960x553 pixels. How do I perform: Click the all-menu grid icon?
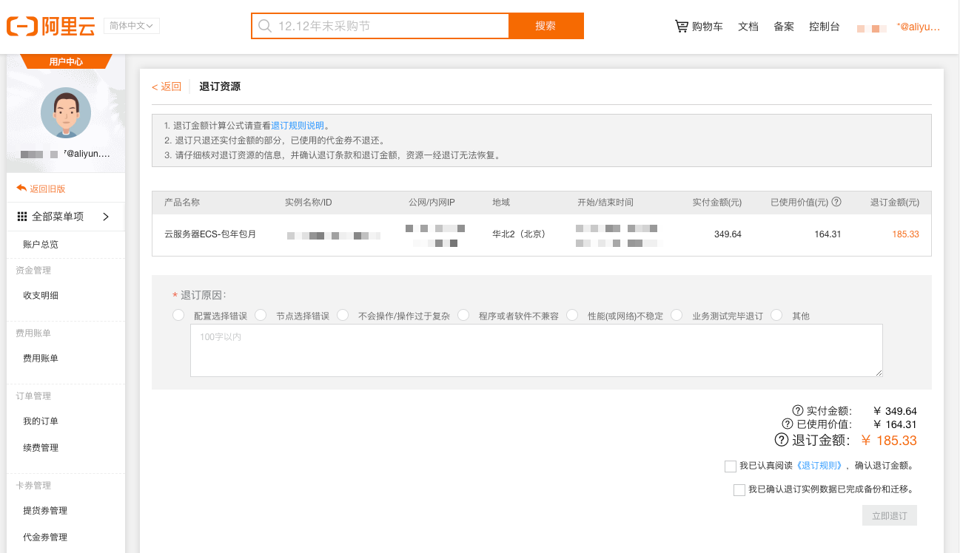pos(22,217)
